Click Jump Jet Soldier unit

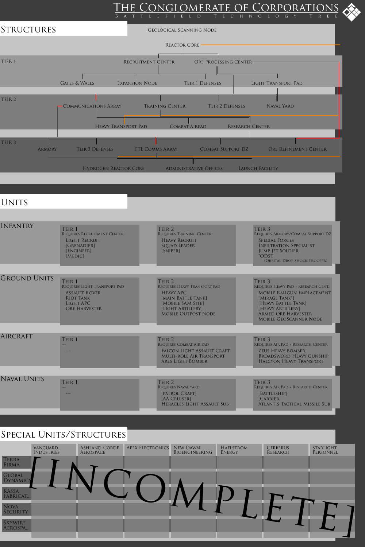click(x=278, y=251)
